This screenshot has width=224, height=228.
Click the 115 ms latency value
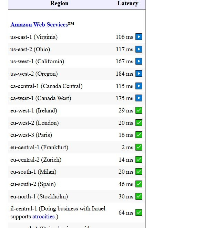click(124, 86)
